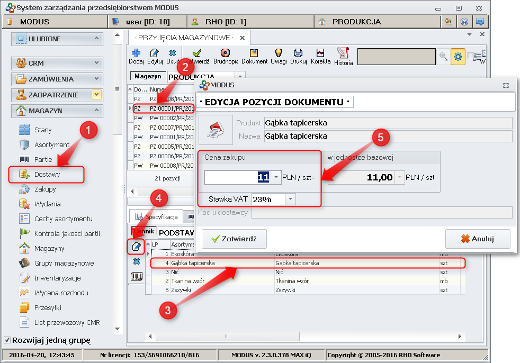Toggle Rozwijaj jedną grupę checkbox
Screen dimensions: 520x363
click(x=7, y=340)
